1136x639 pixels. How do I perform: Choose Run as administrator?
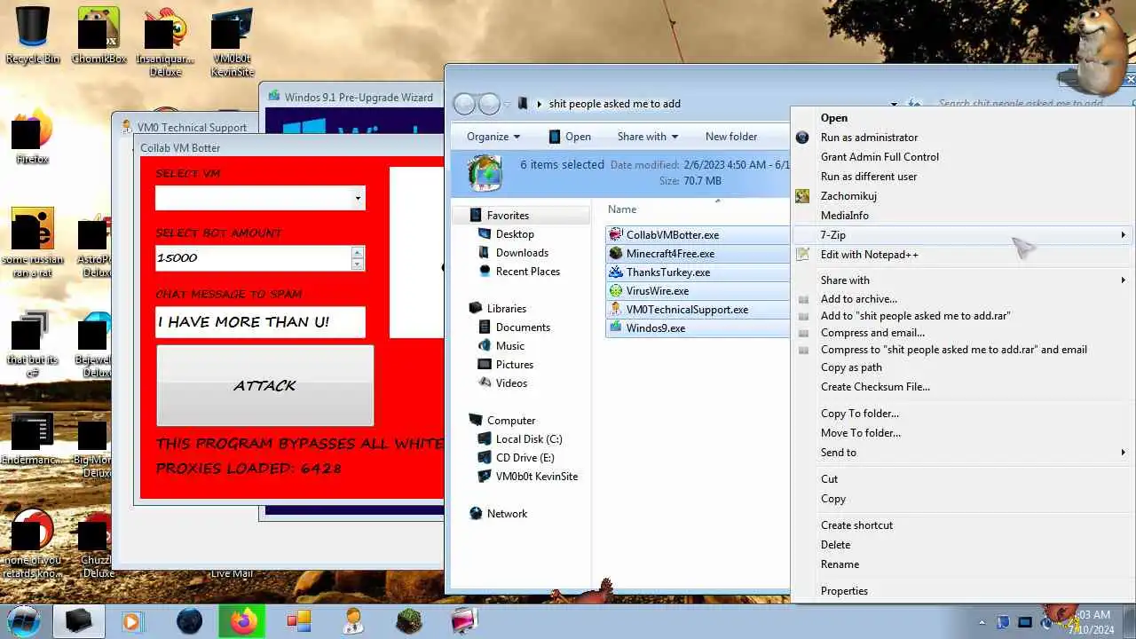(962, 138)
